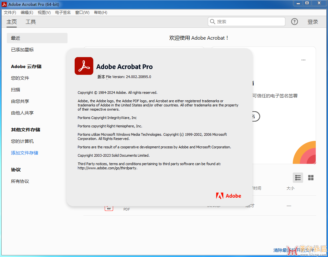Click the Copyright © 1984-2024 Adobe line

tap(117, 93)
